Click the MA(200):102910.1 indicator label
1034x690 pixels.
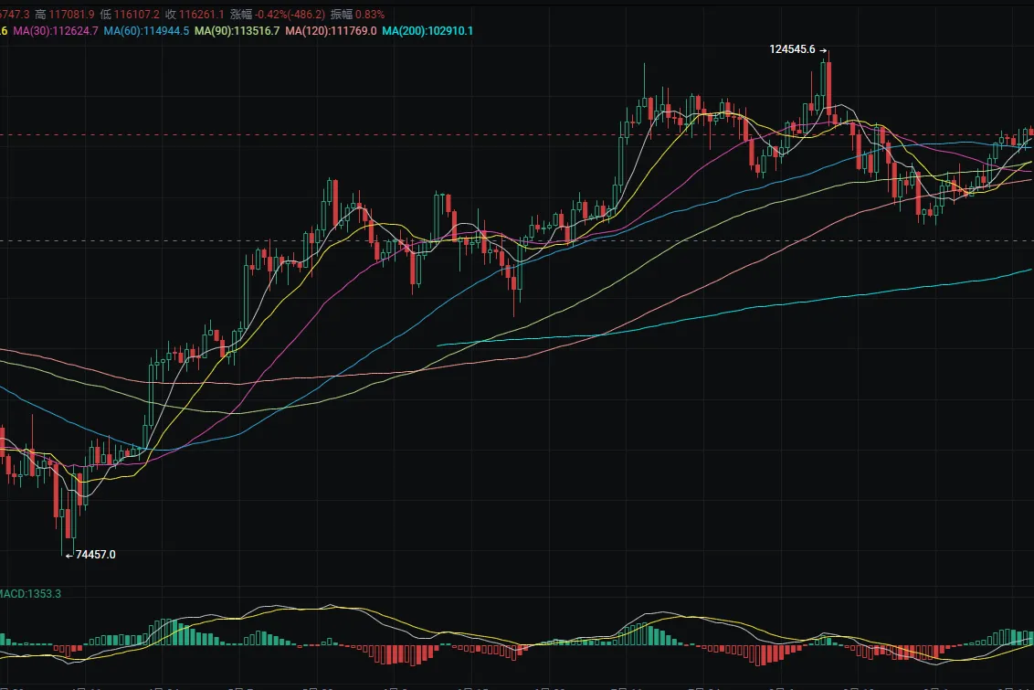[427, 31]
